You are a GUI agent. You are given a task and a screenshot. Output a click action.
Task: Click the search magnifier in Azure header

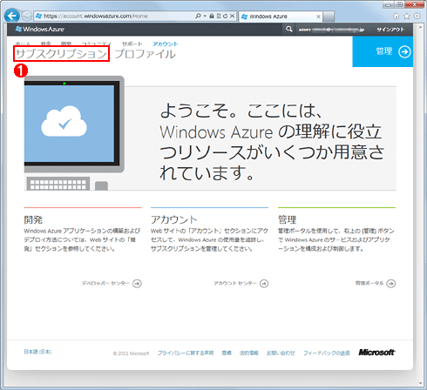click(288, 30)
